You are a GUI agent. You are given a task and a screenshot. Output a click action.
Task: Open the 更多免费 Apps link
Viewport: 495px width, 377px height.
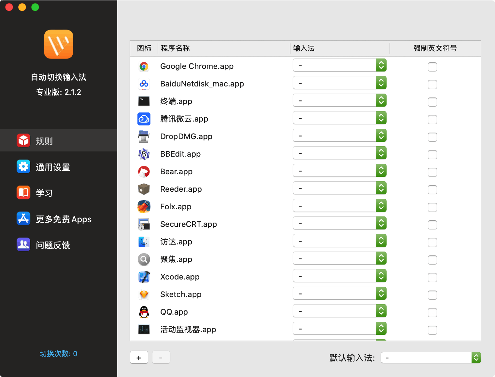click(64, 219)
